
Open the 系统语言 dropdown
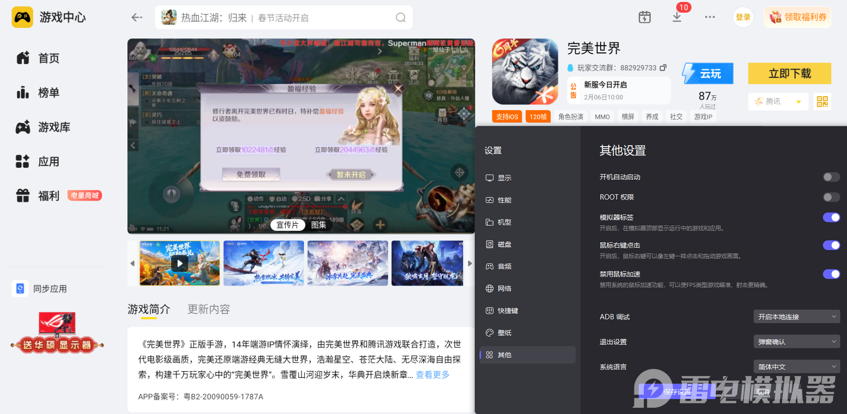[796, 367]
